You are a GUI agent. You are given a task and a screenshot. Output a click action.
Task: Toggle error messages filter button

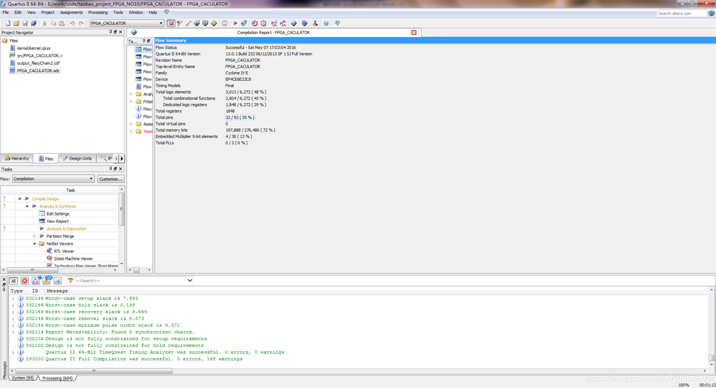24,281
